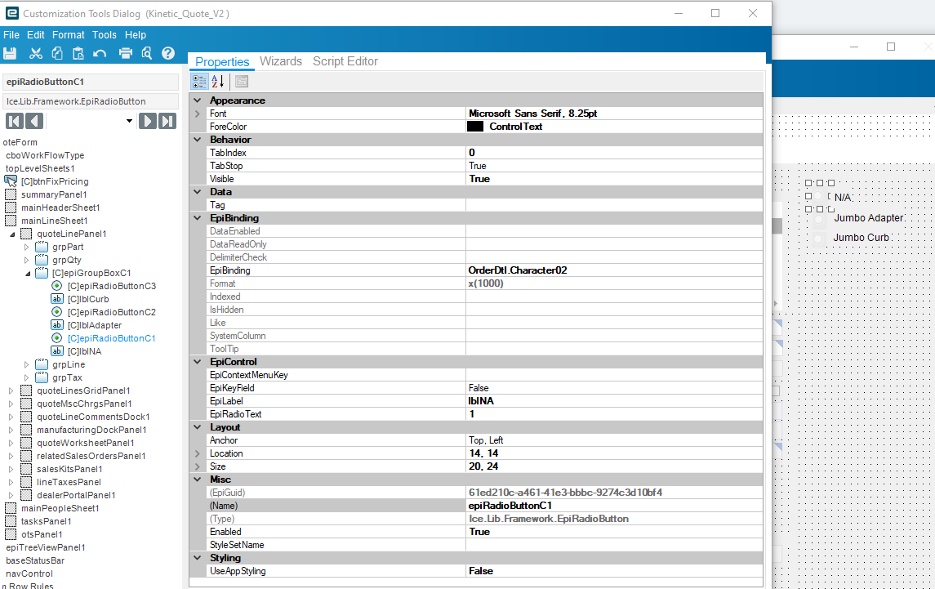Click label icon beside [C]lblAdapter
935x589 pixels.
click(56, 325)
